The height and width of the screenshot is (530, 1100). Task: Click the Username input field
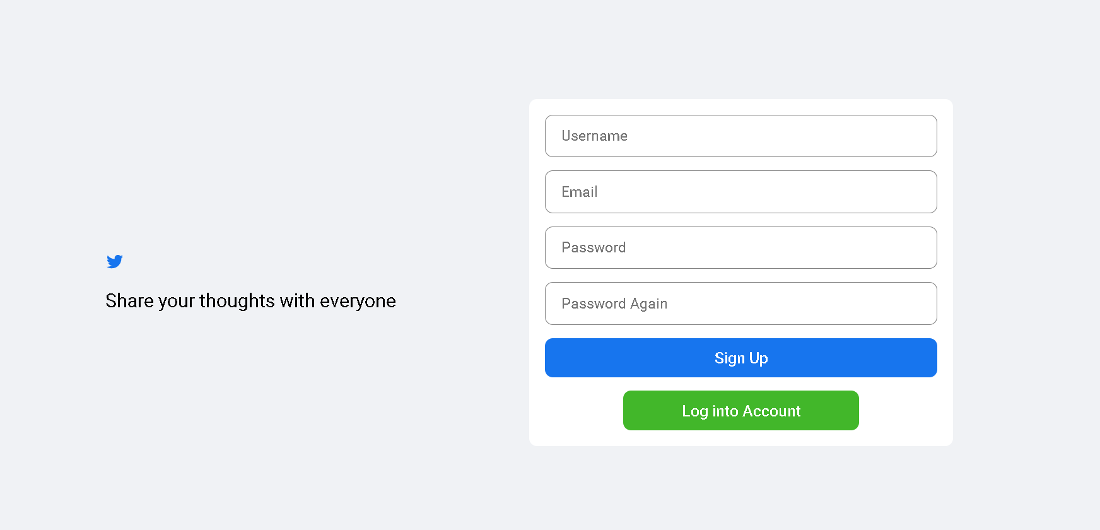tap(740, 136)
